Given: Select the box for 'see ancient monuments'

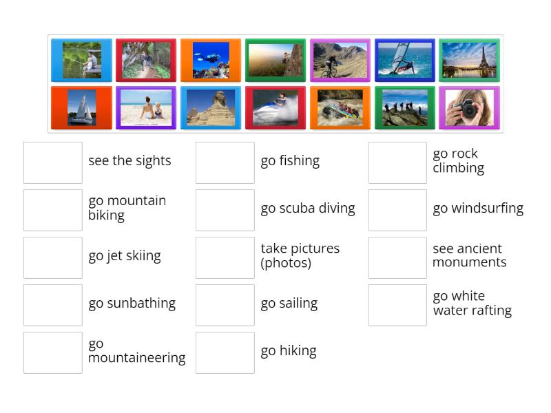Looking at the screenshot, I should [397, 257].
